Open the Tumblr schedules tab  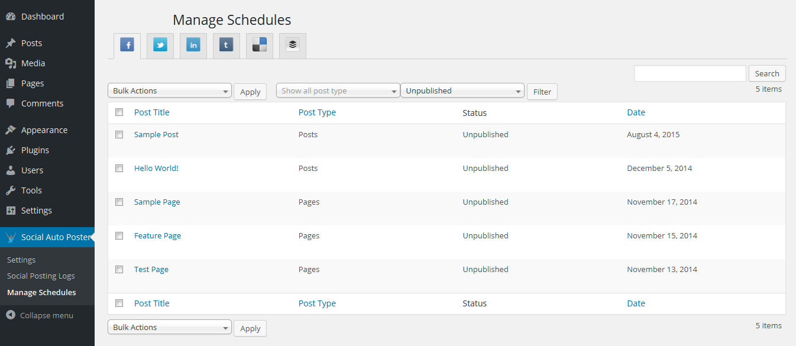coord(226,45)
